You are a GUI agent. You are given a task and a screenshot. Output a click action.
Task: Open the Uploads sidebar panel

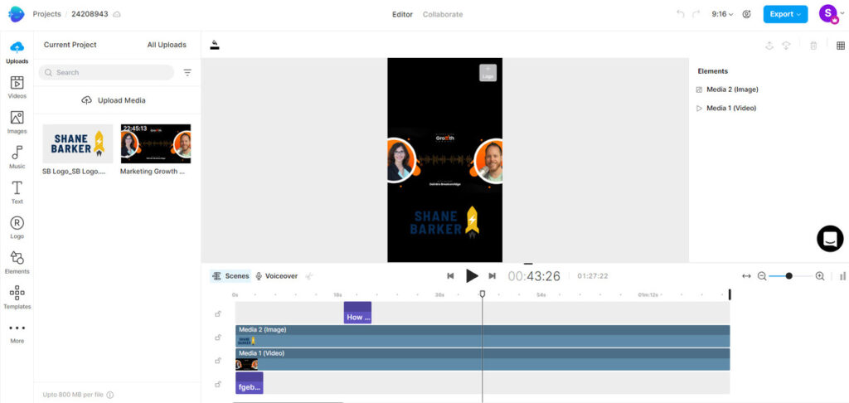tap(17, 52)
